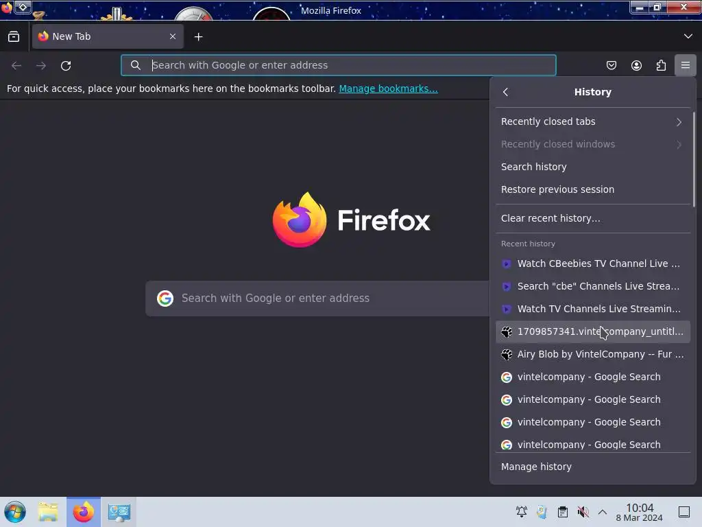Open the Firefox View tab list icon
Screen dimensions: 702x527
tap(14, 36)
